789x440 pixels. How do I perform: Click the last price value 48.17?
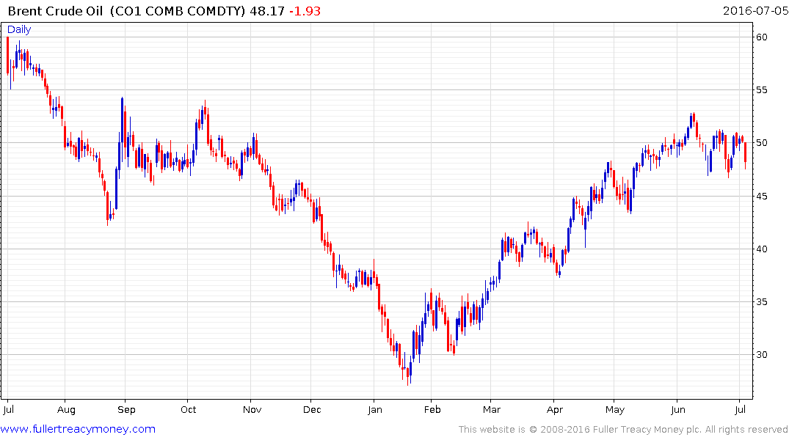pos(267,10)
